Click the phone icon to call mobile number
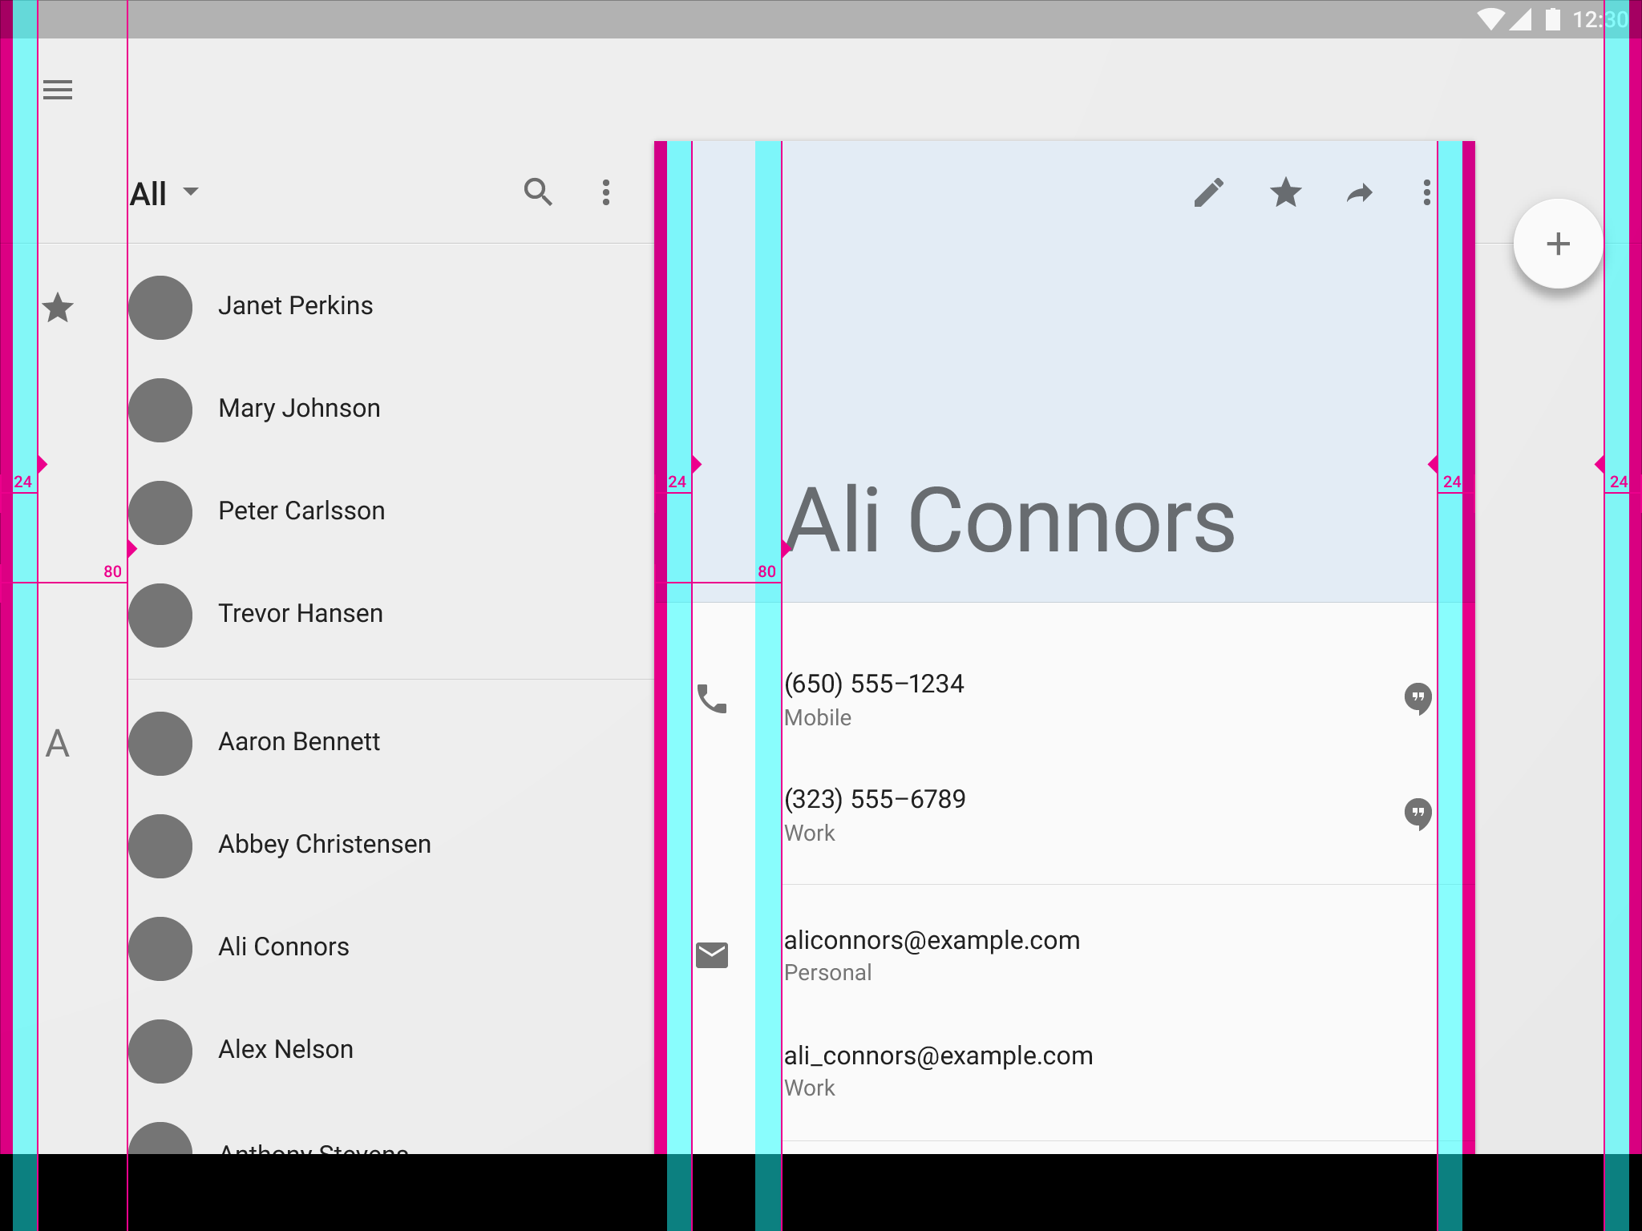The height and width of the screenshot is (1231, 1642). 713,697
